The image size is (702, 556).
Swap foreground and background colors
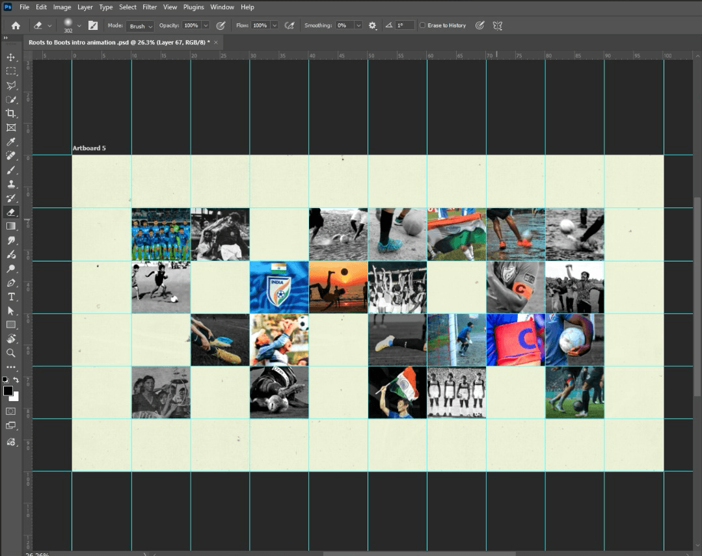click(x=16, y=380)
